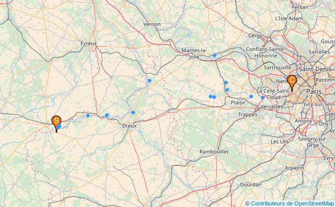Select the Cergy label on the map

click(255, 36)
